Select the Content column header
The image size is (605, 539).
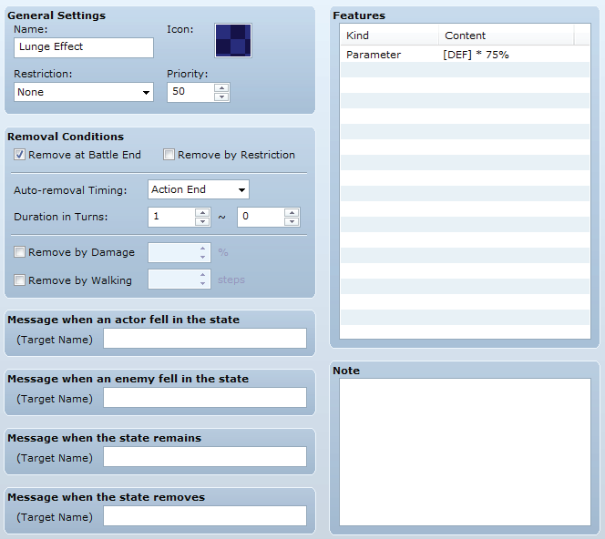507,36
